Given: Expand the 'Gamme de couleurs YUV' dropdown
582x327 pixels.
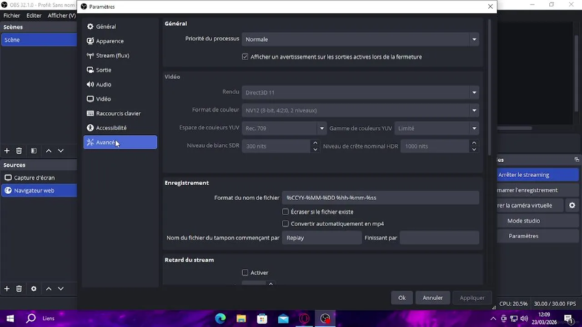Looking at the screenshot, I should click(436, 128).
